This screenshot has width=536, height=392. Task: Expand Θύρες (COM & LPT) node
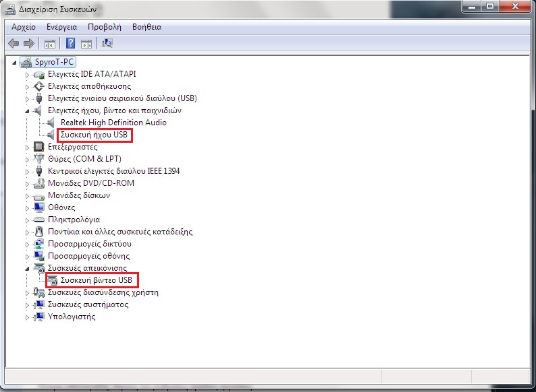[27, 160]
